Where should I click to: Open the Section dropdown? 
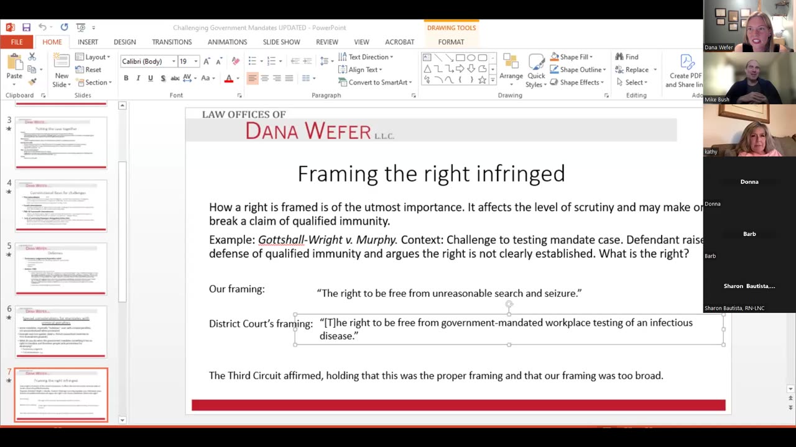[93, 83]
